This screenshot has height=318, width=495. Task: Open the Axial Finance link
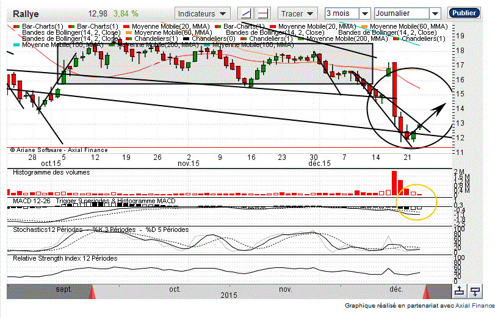475,305
